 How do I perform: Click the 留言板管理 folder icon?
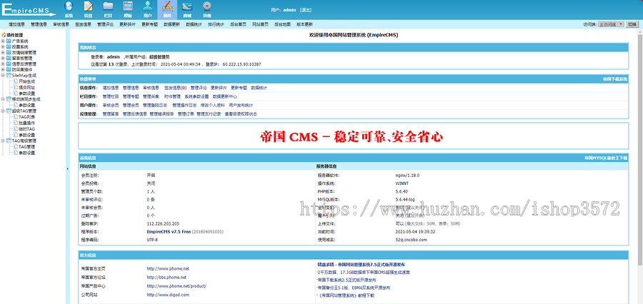pyautogui.click(x=9, y=59)
